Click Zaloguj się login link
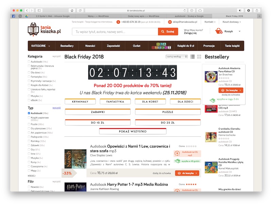This screenshot has height=205, width=272. [190, 33]
